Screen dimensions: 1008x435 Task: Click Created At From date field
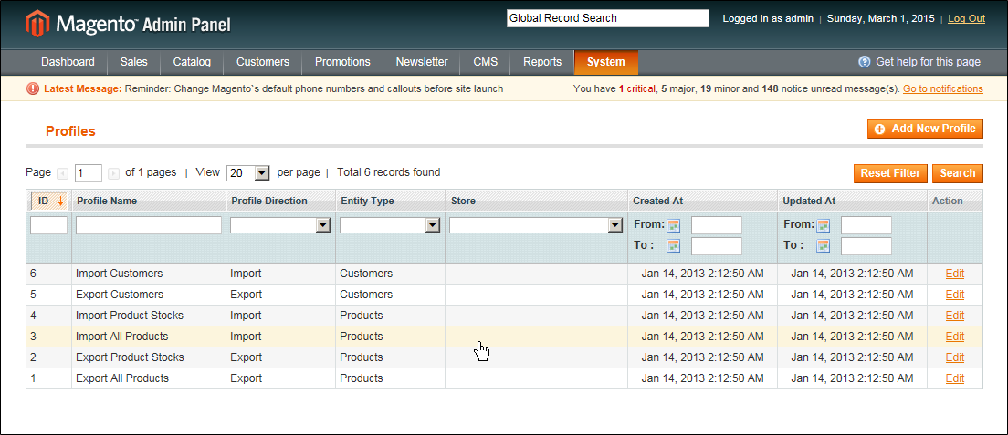716,225
